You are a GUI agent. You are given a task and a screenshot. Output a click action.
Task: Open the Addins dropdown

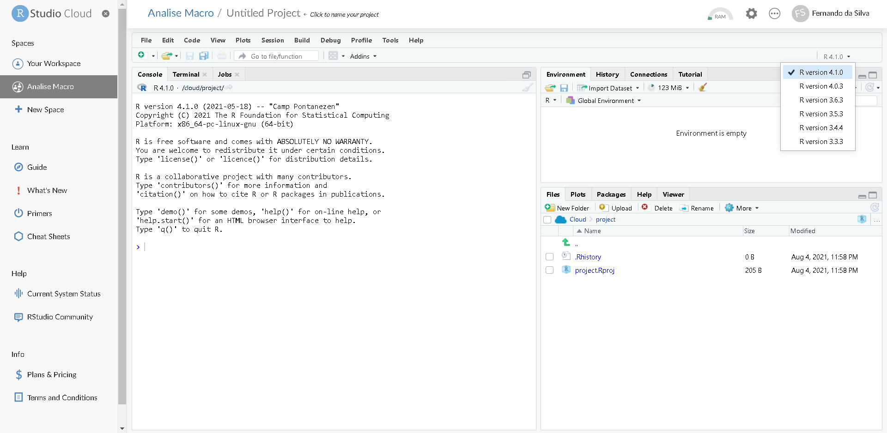(363, 56)
